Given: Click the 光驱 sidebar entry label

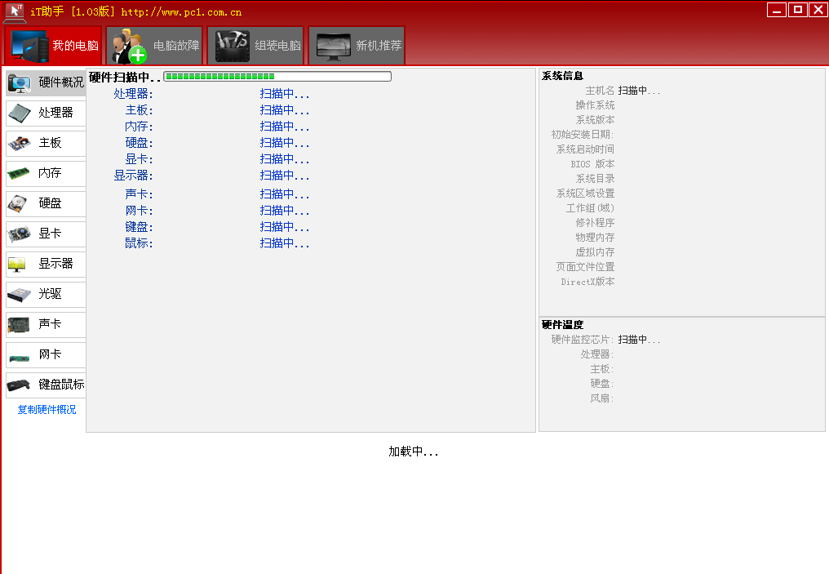Looking at the screenshot, I should (51, 294).
